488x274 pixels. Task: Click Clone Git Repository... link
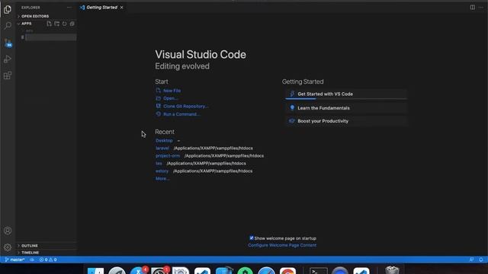coord(186,107)
